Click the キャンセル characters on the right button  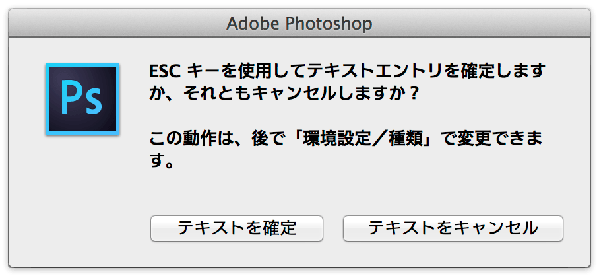497,228
